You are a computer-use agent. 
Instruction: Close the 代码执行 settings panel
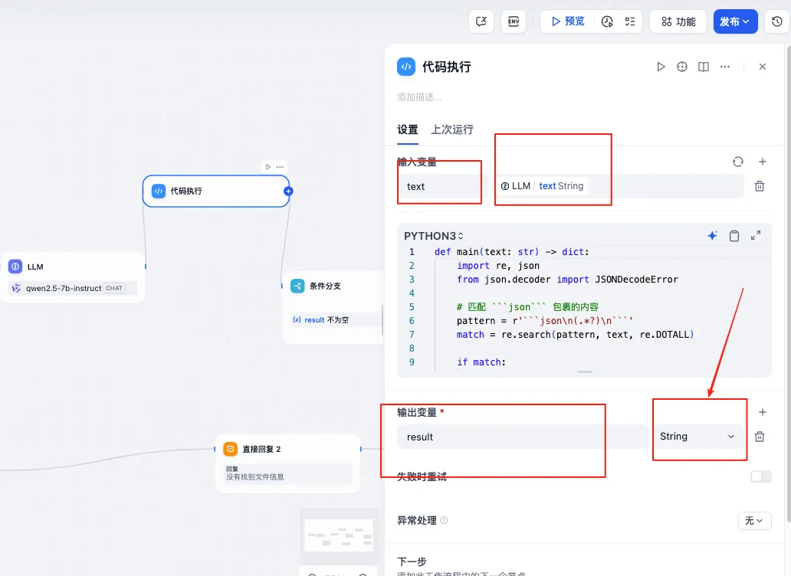pos(762,67)
